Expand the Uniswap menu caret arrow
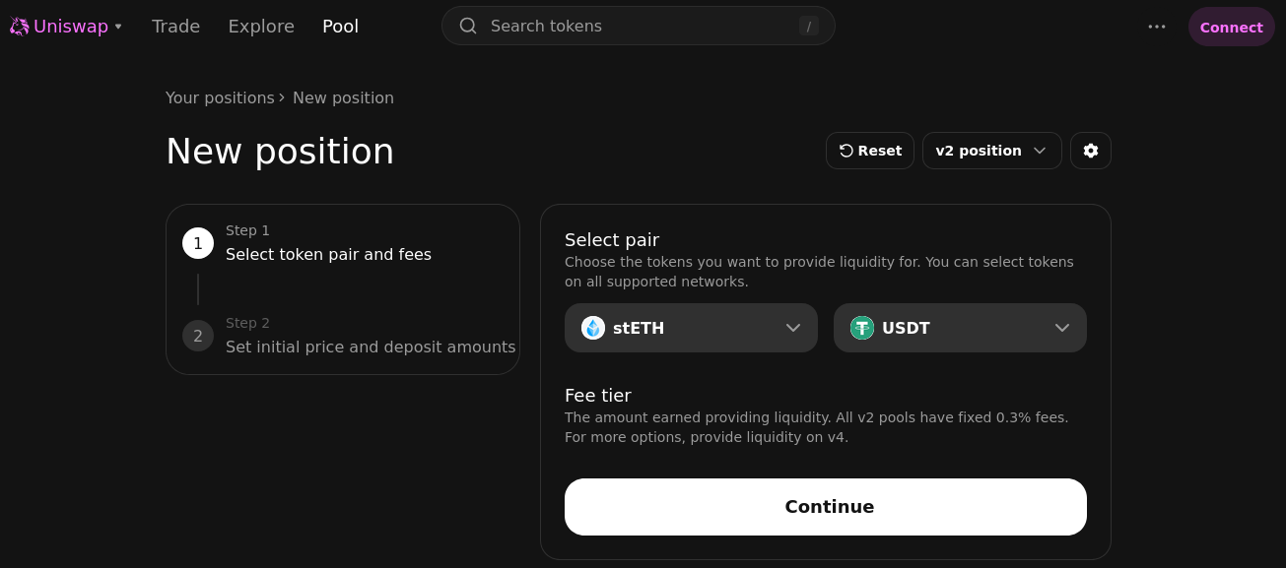 (118, 27)
